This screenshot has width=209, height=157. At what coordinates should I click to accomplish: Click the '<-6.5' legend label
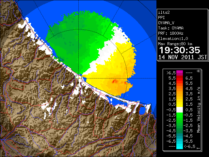click(x=189, y=146)
